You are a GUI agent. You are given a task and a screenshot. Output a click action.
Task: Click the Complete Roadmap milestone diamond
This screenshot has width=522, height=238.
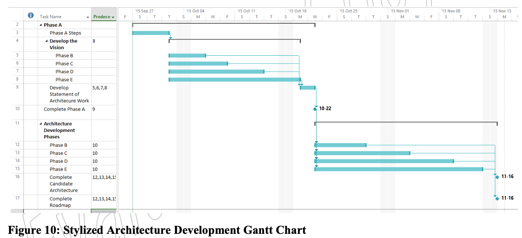click(497, 198)
